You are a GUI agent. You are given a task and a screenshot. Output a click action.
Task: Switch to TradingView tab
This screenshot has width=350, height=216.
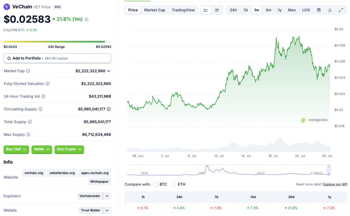point(183,10)
